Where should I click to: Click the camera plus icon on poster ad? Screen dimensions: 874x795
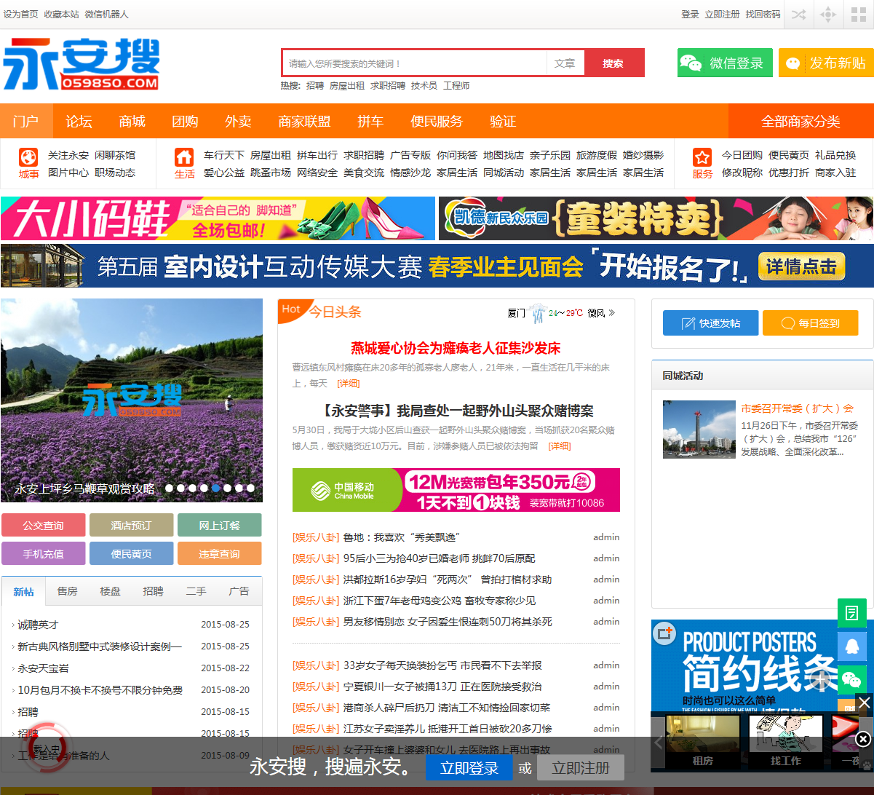(x=664, y=633)
